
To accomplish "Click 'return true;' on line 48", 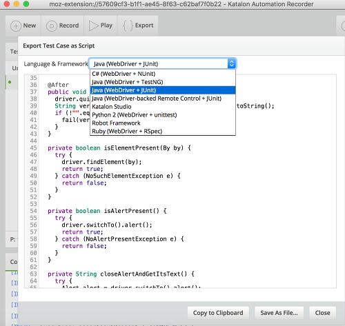I will point(82,169).
